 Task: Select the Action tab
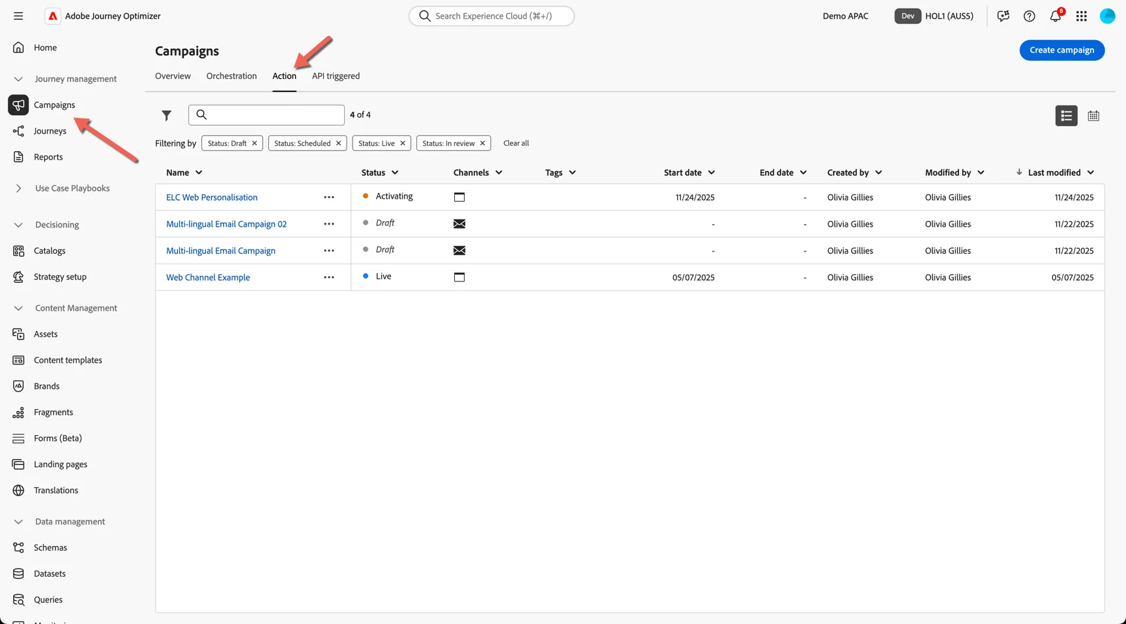(x=284, y=76)
